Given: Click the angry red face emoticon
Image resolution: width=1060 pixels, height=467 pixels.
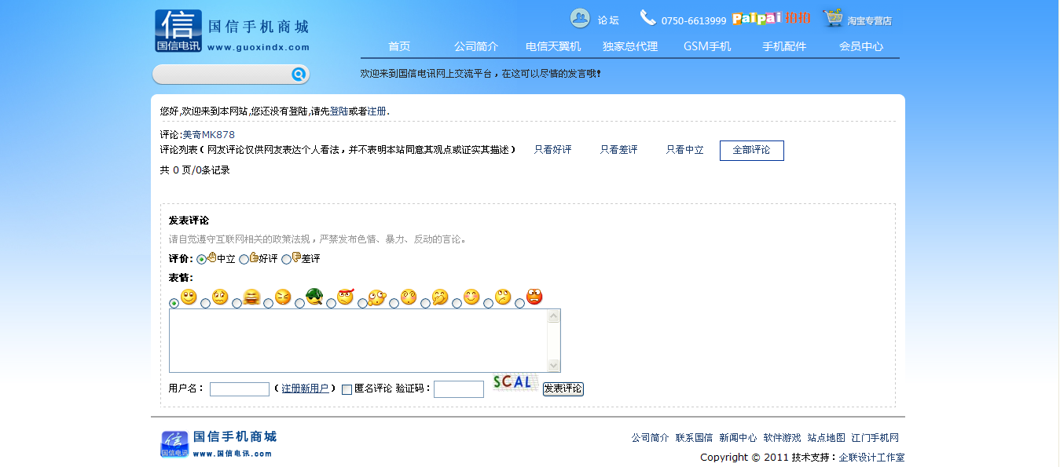Looking at the screenshot, I should tap(534, 297).
